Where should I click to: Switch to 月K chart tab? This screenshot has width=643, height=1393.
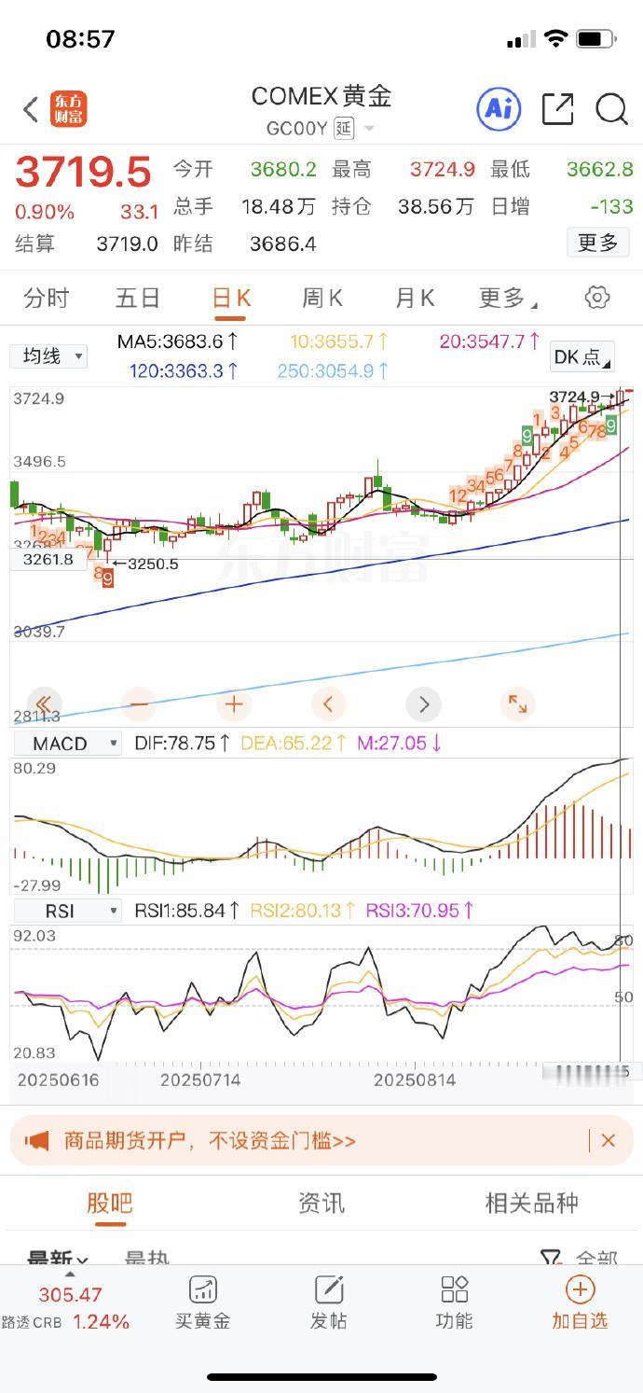tap(415, 298)
